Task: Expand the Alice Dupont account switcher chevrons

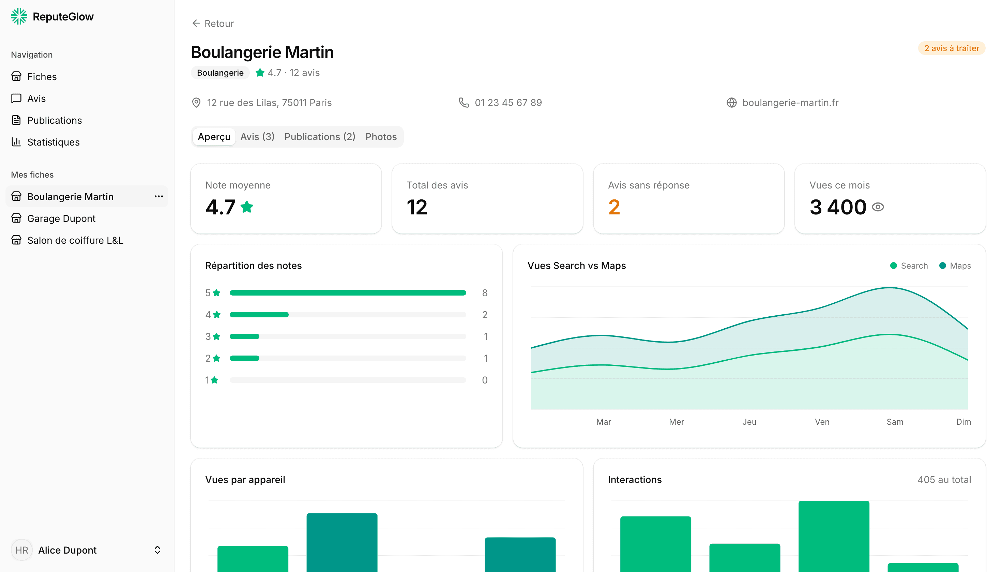Action: click(157, 550)
